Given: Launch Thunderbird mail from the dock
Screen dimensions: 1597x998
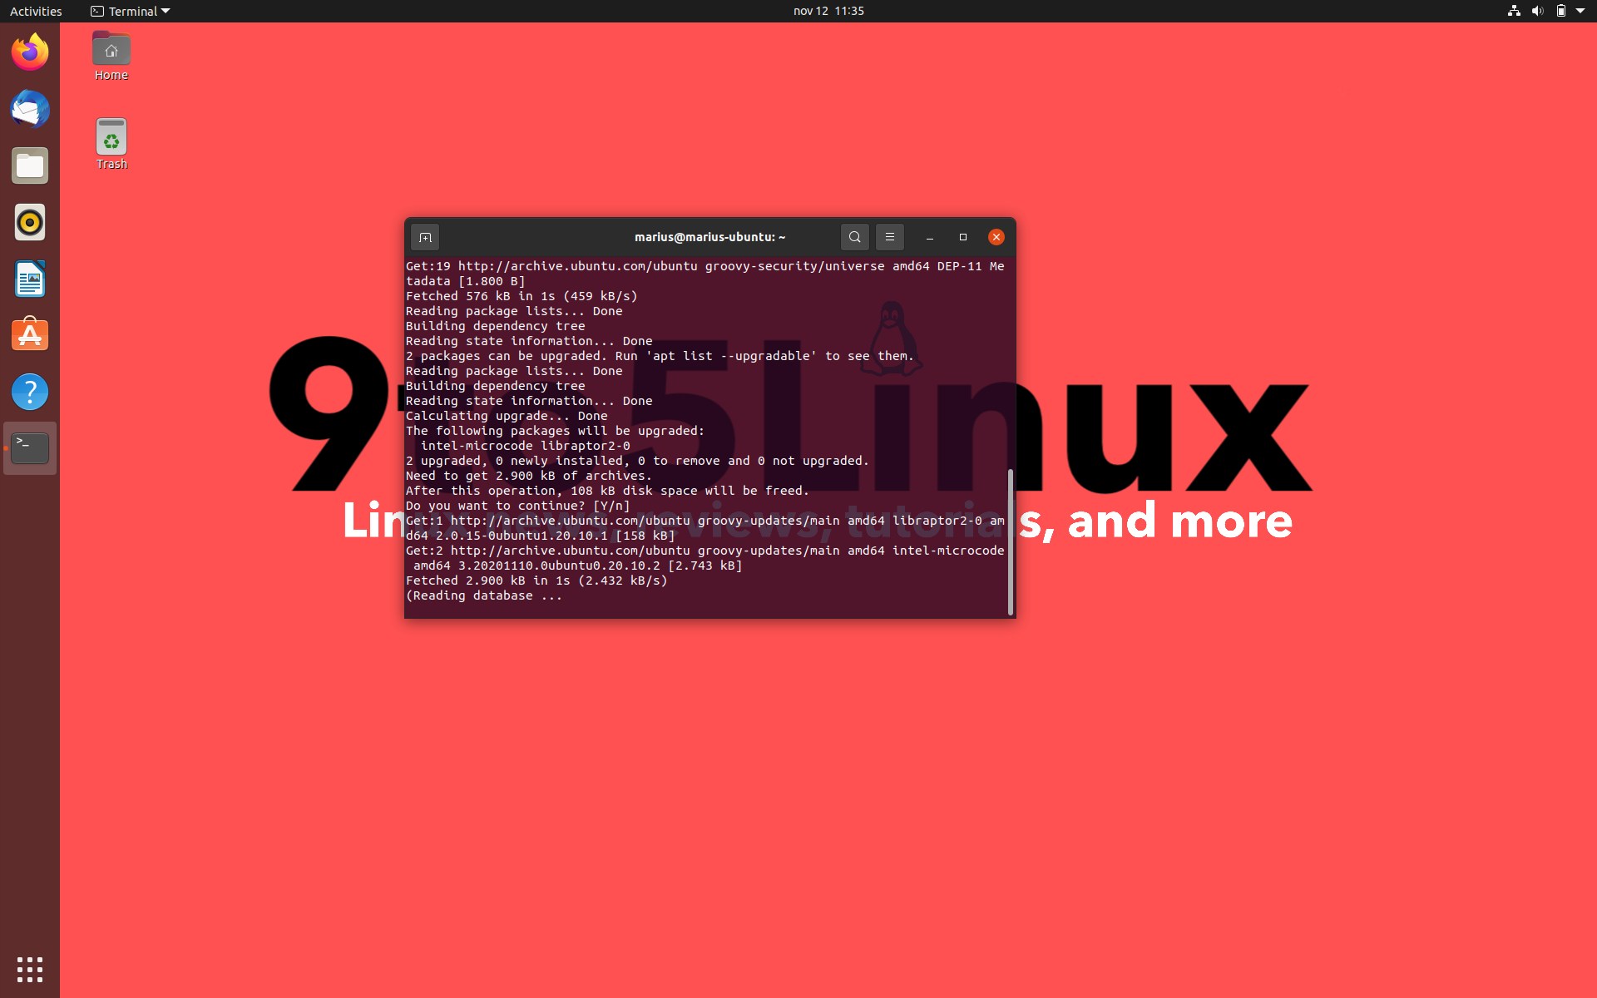Looking at the screenshot, I should pos(30,109).
